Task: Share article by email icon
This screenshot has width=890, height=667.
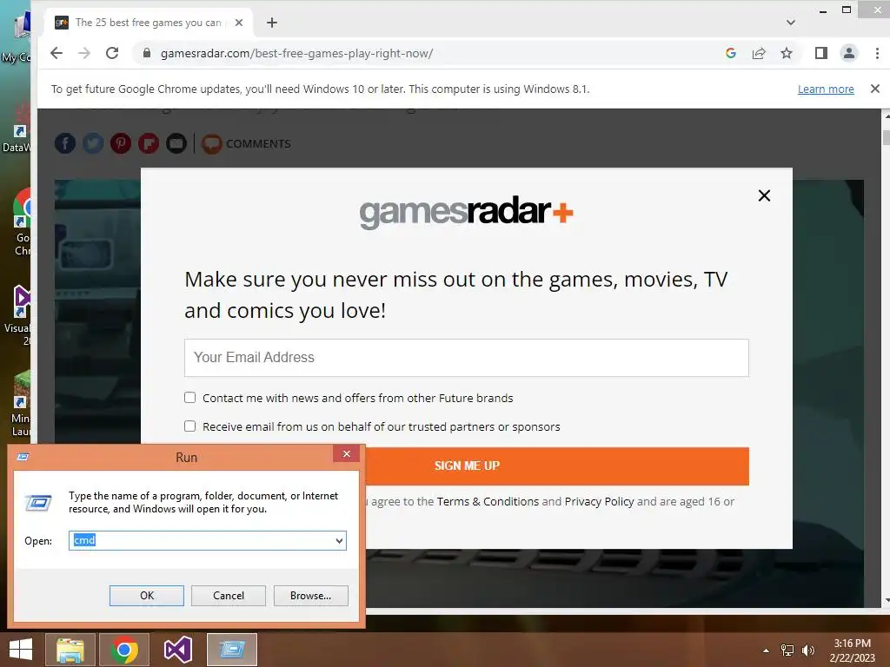Action: (176, 143)
